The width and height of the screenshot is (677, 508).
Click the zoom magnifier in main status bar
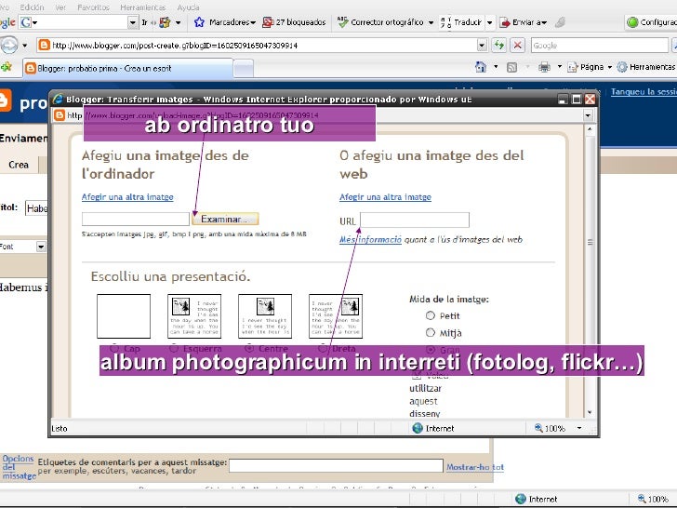tap(642, 499)
